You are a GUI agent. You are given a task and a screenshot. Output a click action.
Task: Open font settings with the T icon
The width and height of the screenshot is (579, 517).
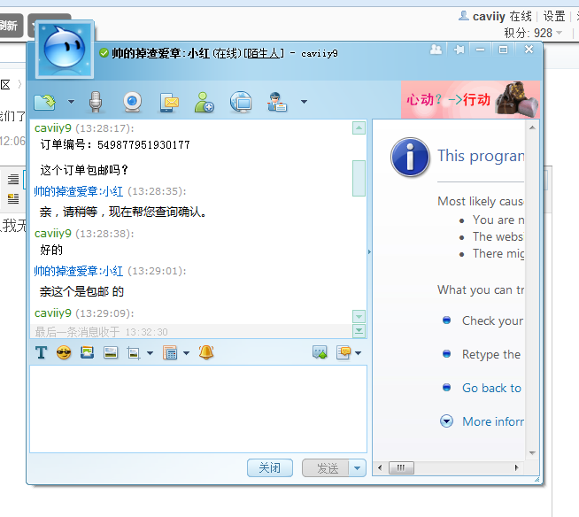click(41, 353)
